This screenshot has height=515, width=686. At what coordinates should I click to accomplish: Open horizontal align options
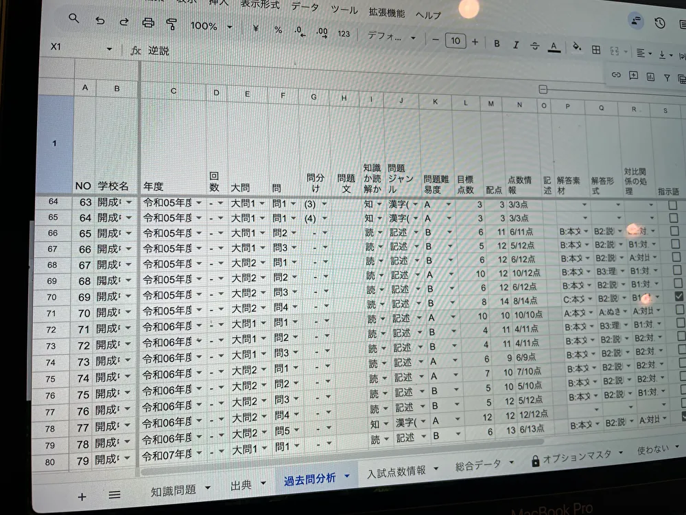pos(643,54)
